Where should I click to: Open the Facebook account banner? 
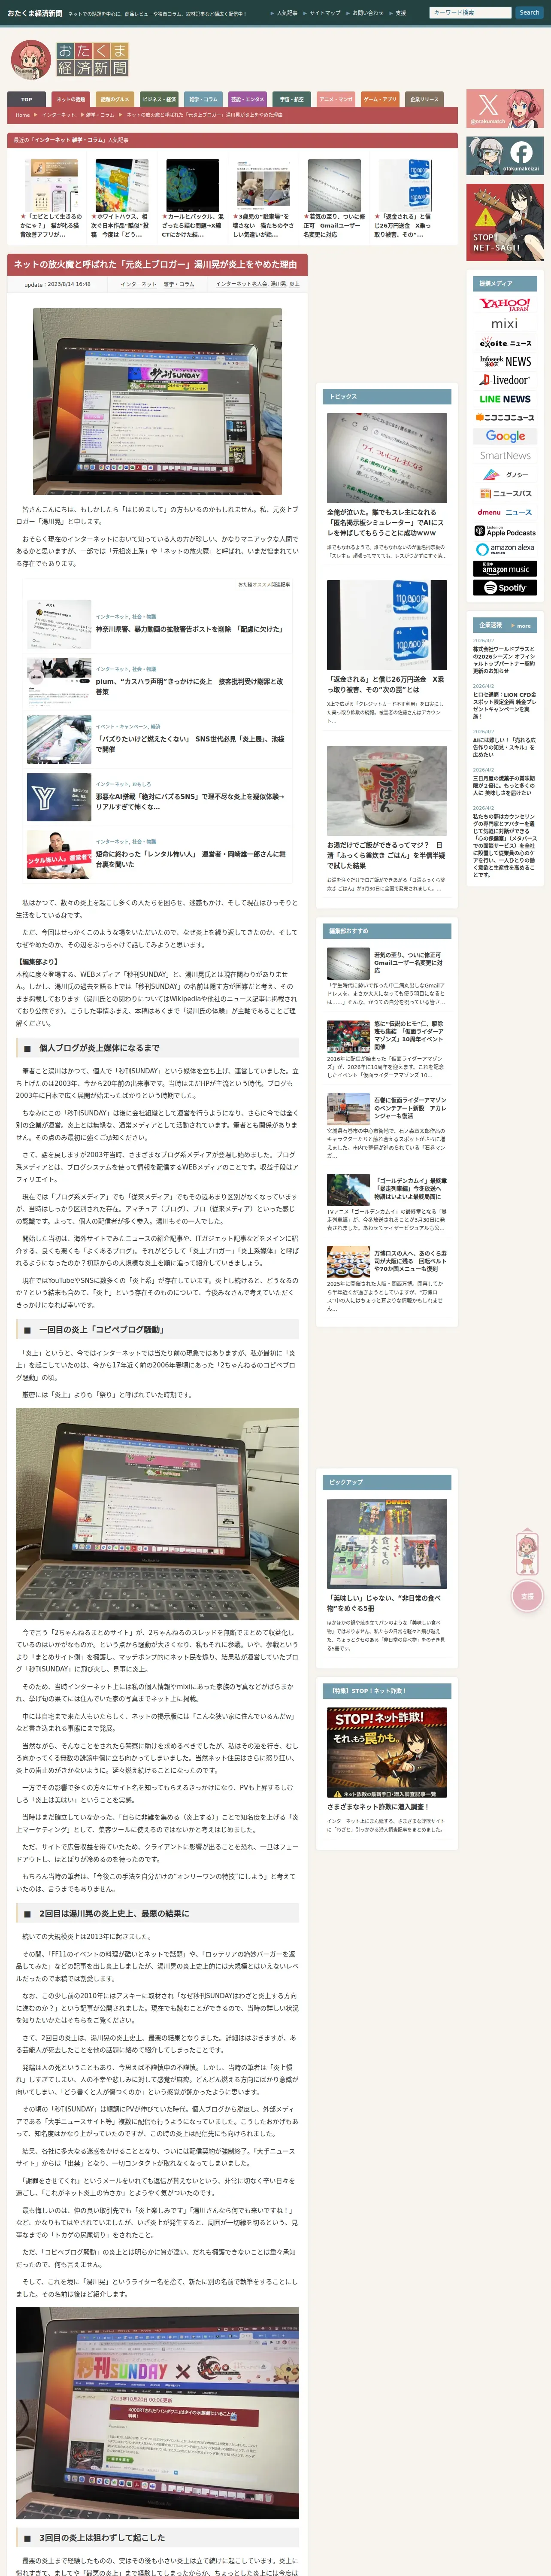coord(505,155)
